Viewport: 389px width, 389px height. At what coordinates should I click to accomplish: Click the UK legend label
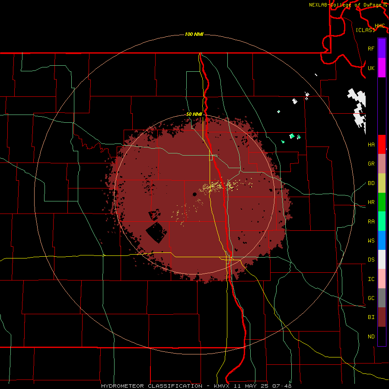371,68
